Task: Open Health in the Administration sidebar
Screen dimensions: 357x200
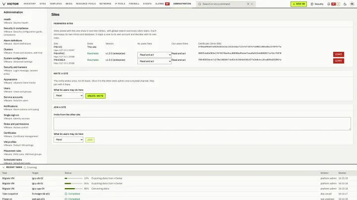Action: coord(16,21)
